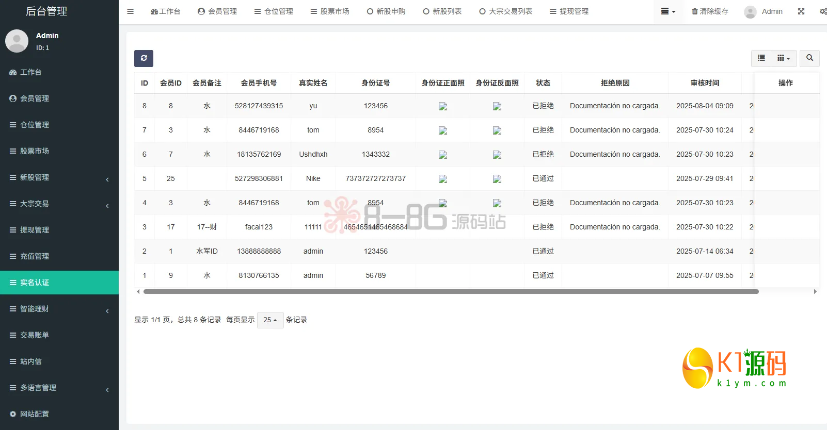The image size is (827, 430).
Task: Select 提现管理 in the sidebar
Action: click(x=59, y=230)
